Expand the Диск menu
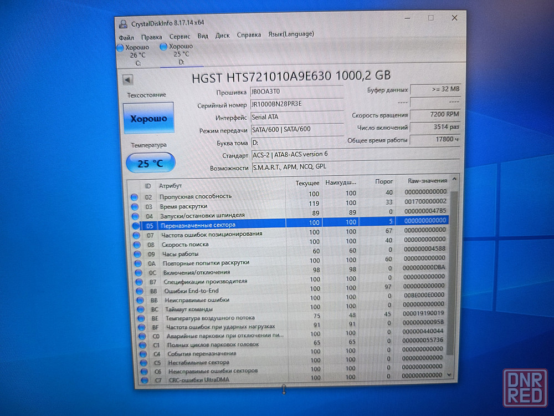554x416 pixels. pyautogui.click(x=222, y=35)
